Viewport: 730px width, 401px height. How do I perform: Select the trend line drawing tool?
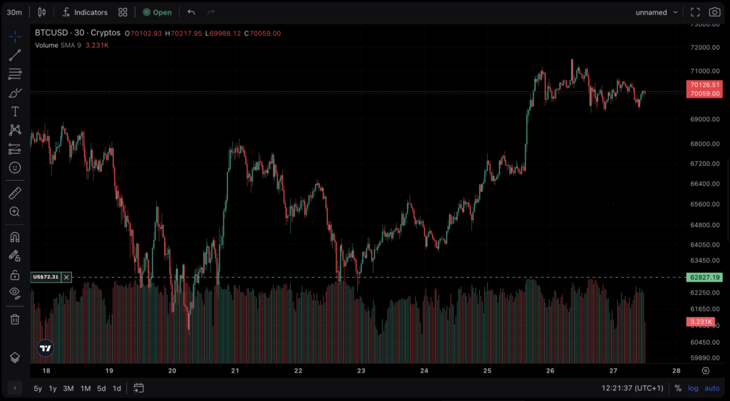click(14, 56)
